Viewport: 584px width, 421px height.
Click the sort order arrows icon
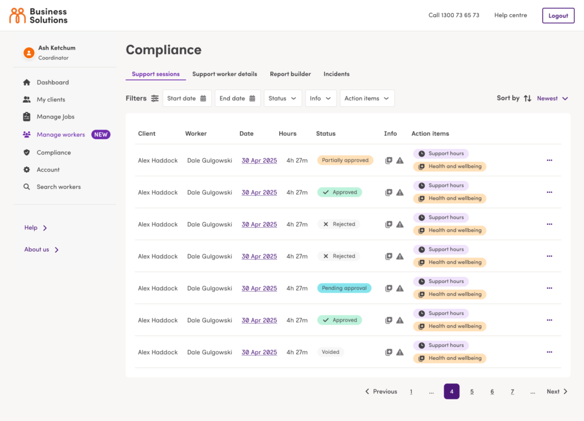tap(528, 99)
